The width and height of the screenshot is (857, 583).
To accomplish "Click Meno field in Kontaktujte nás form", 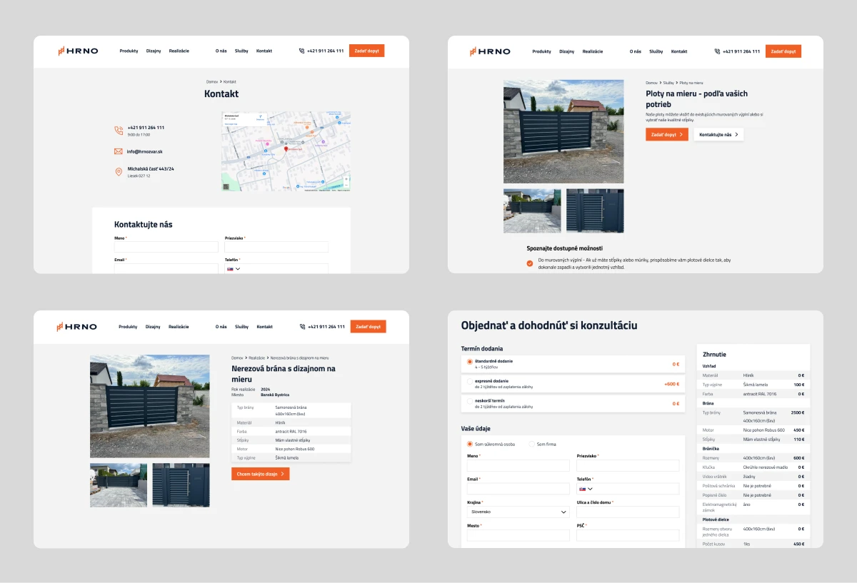I will [x=166, y=247].
